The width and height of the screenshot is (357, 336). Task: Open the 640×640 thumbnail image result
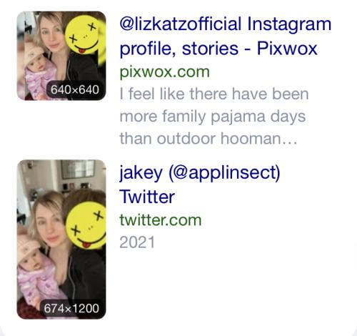(61, 56)
